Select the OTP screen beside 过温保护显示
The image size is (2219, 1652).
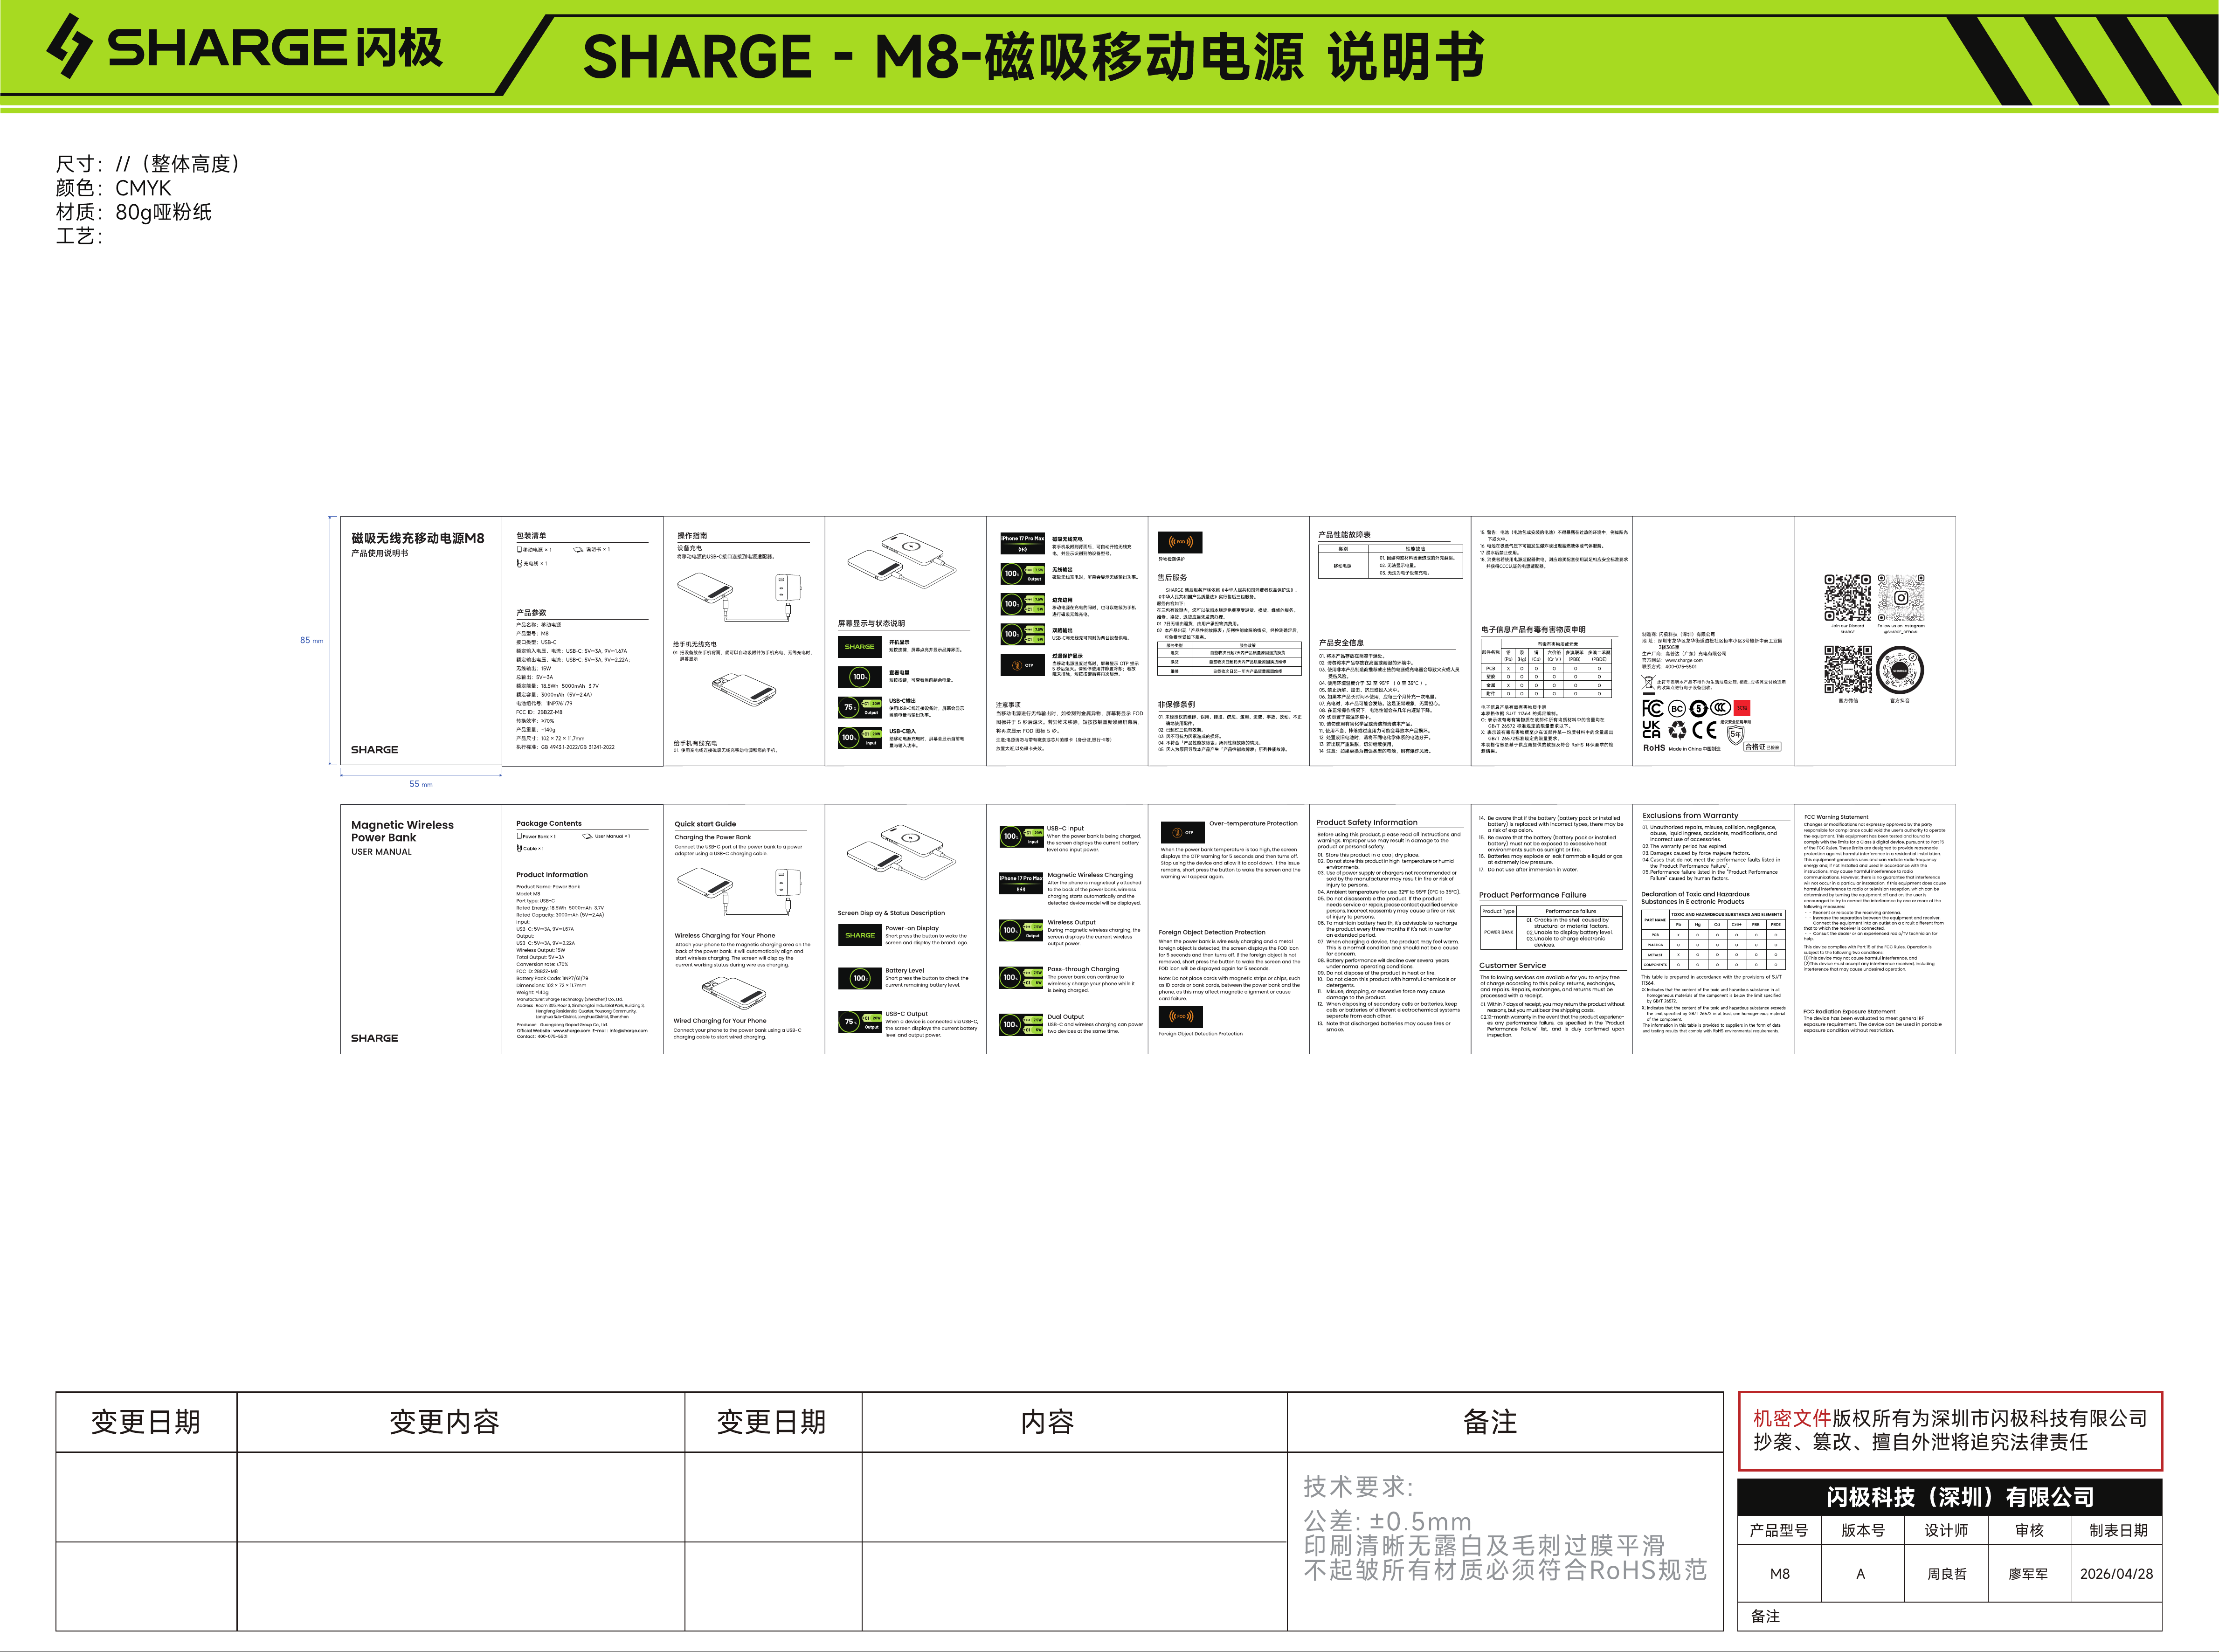click(x=1022, y=665)
